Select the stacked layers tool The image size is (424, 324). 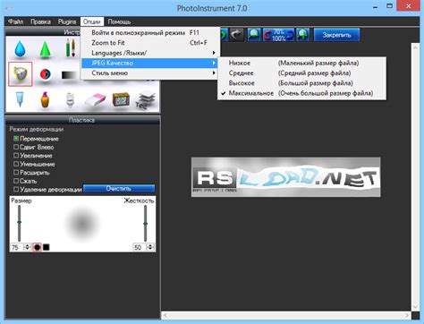[146, 100]
